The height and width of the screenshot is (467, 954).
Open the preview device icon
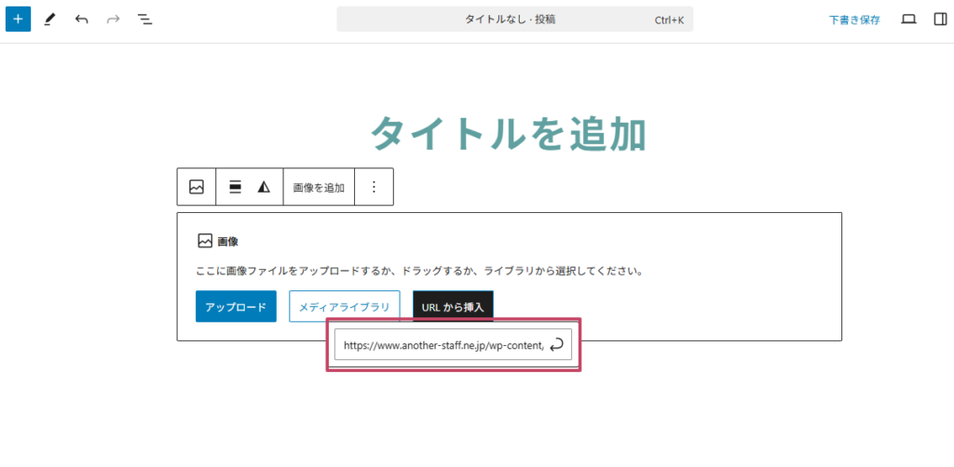point(908,19)
